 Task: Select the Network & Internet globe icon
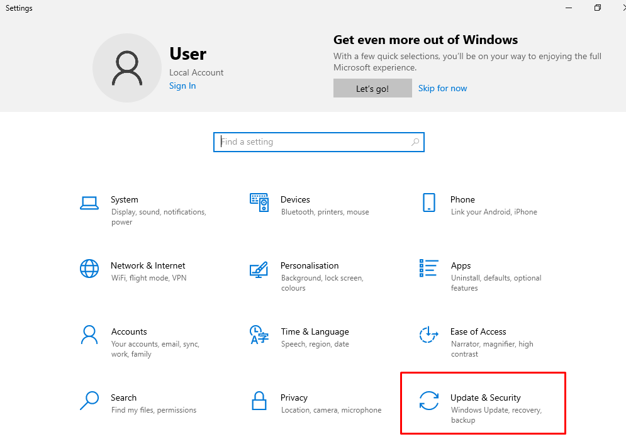point(89,269)
